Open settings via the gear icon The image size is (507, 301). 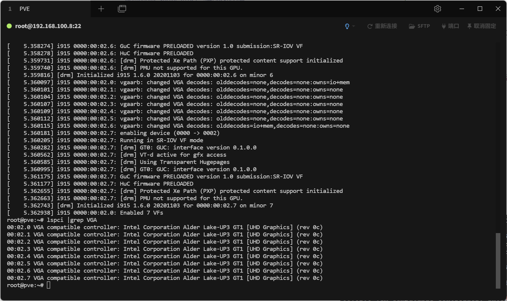coord(437,9)
